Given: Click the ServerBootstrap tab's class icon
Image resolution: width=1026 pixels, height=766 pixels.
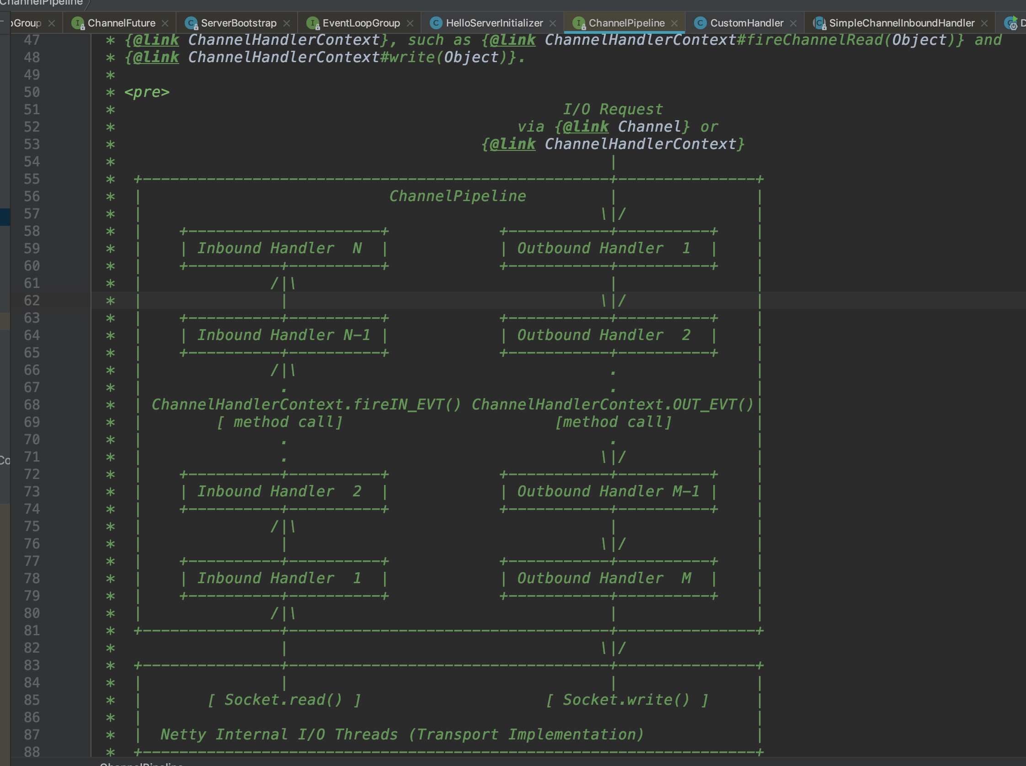Looking at the screenshot, I should click(x=191, y=23).
